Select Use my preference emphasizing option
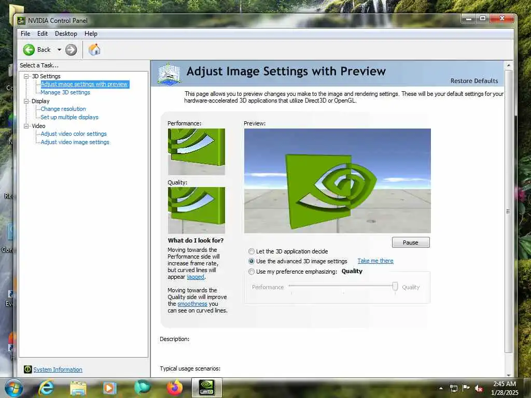The width and height of the screenshot is (531, 398). pos(251,272)
